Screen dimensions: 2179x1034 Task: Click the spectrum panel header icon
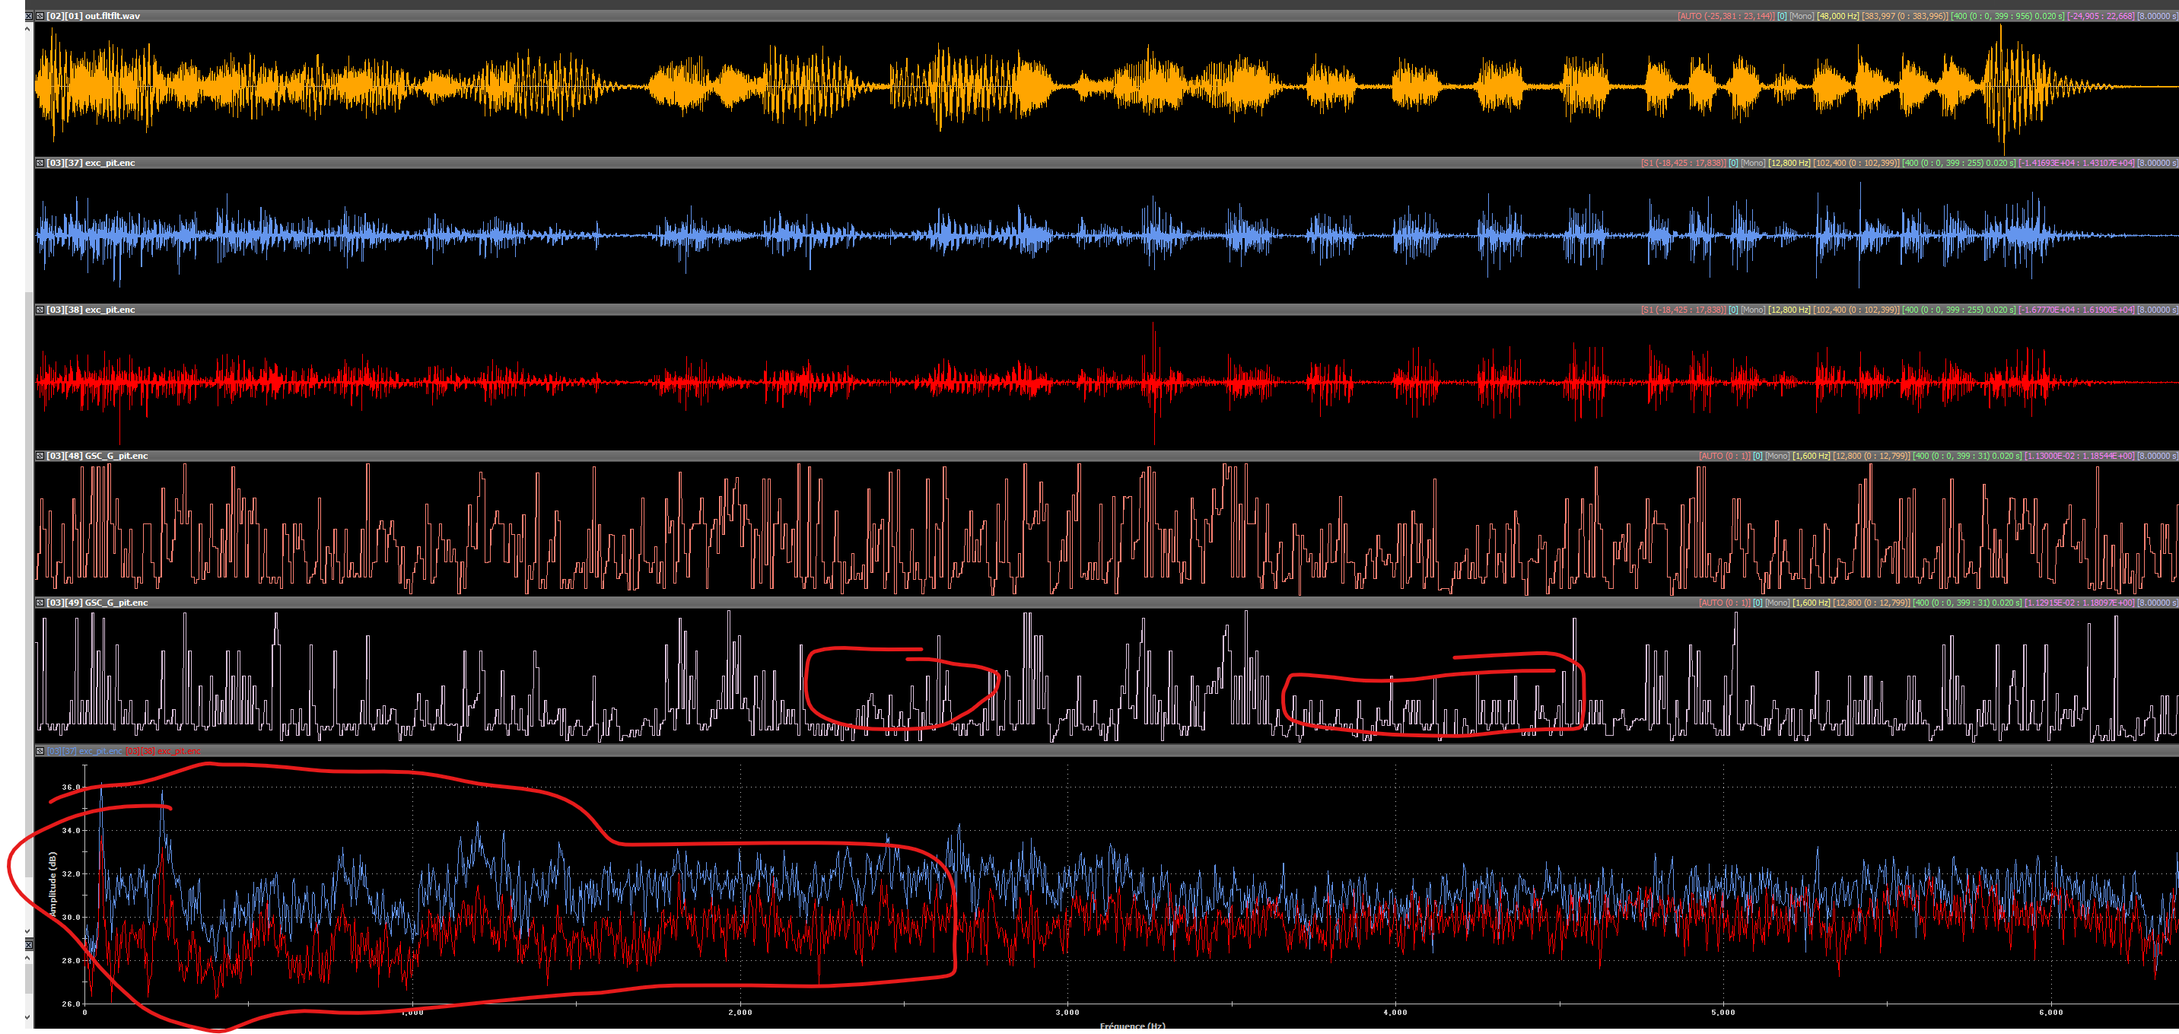(x=40, y=750)
